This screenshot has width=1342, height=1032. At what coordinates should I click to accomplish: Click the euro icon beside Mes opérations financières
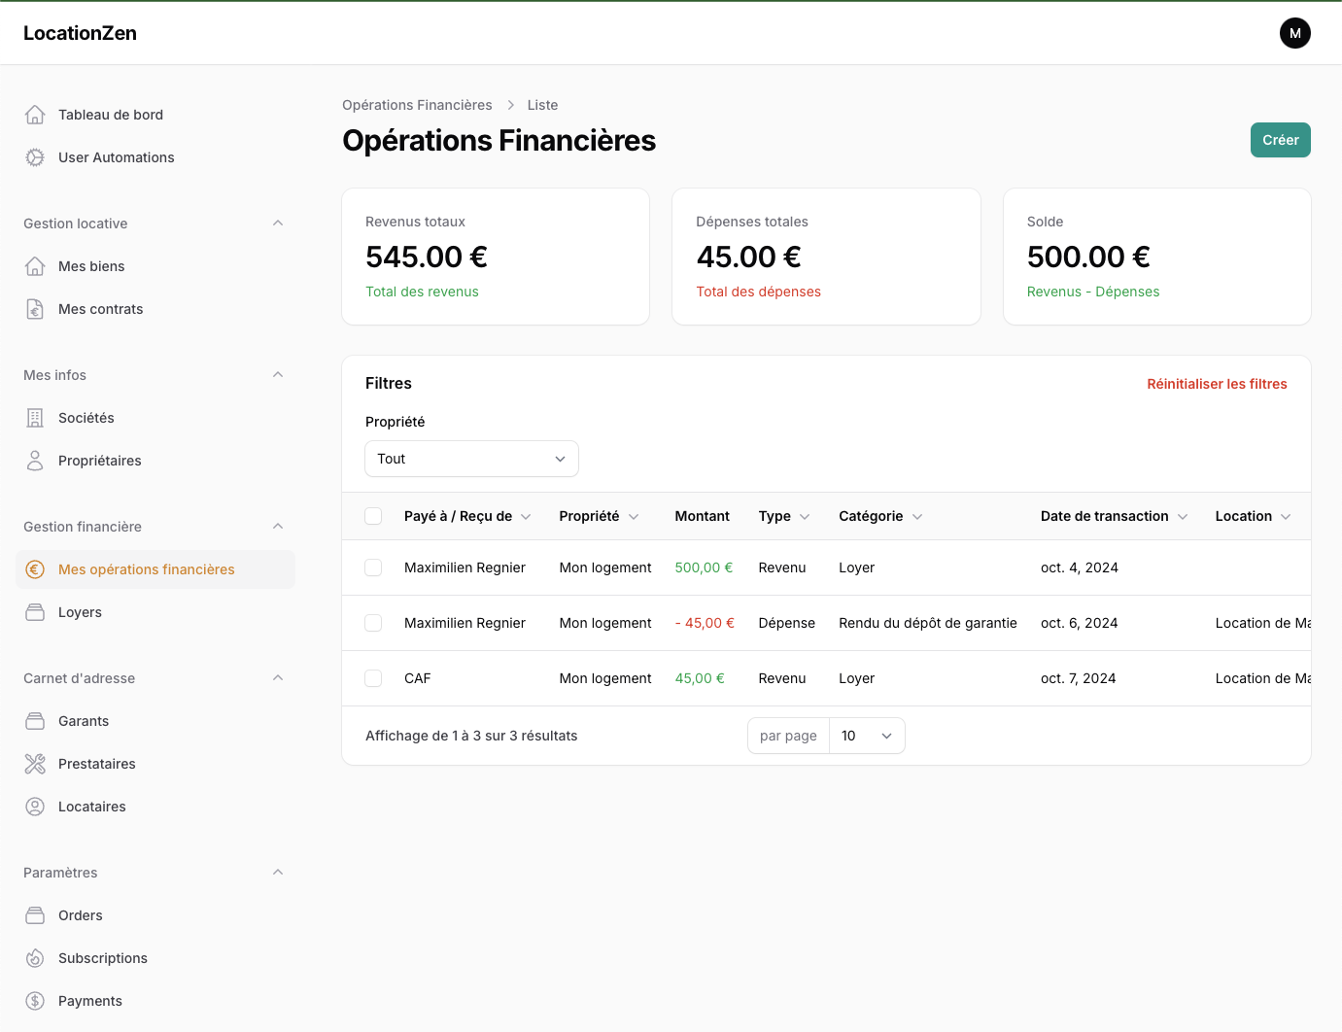(35, 569)
